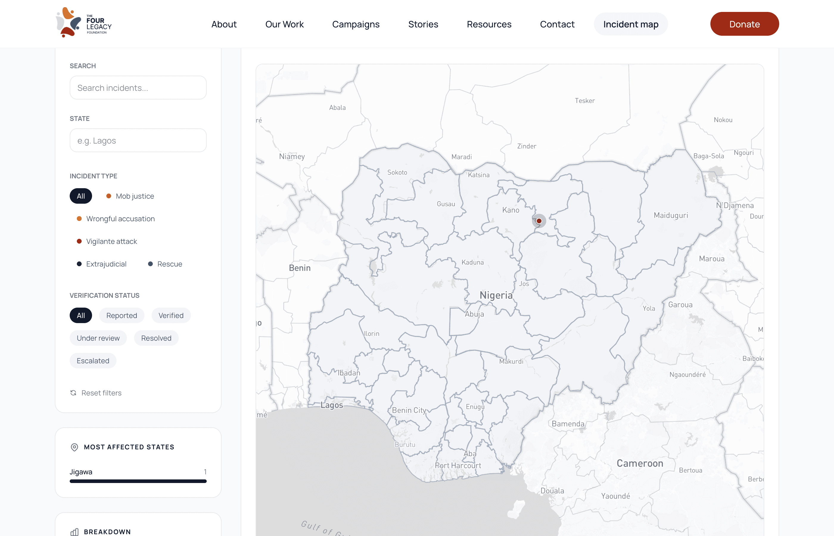
Task: Click the Yaoundé map label
Action: (x=615, y=496)
